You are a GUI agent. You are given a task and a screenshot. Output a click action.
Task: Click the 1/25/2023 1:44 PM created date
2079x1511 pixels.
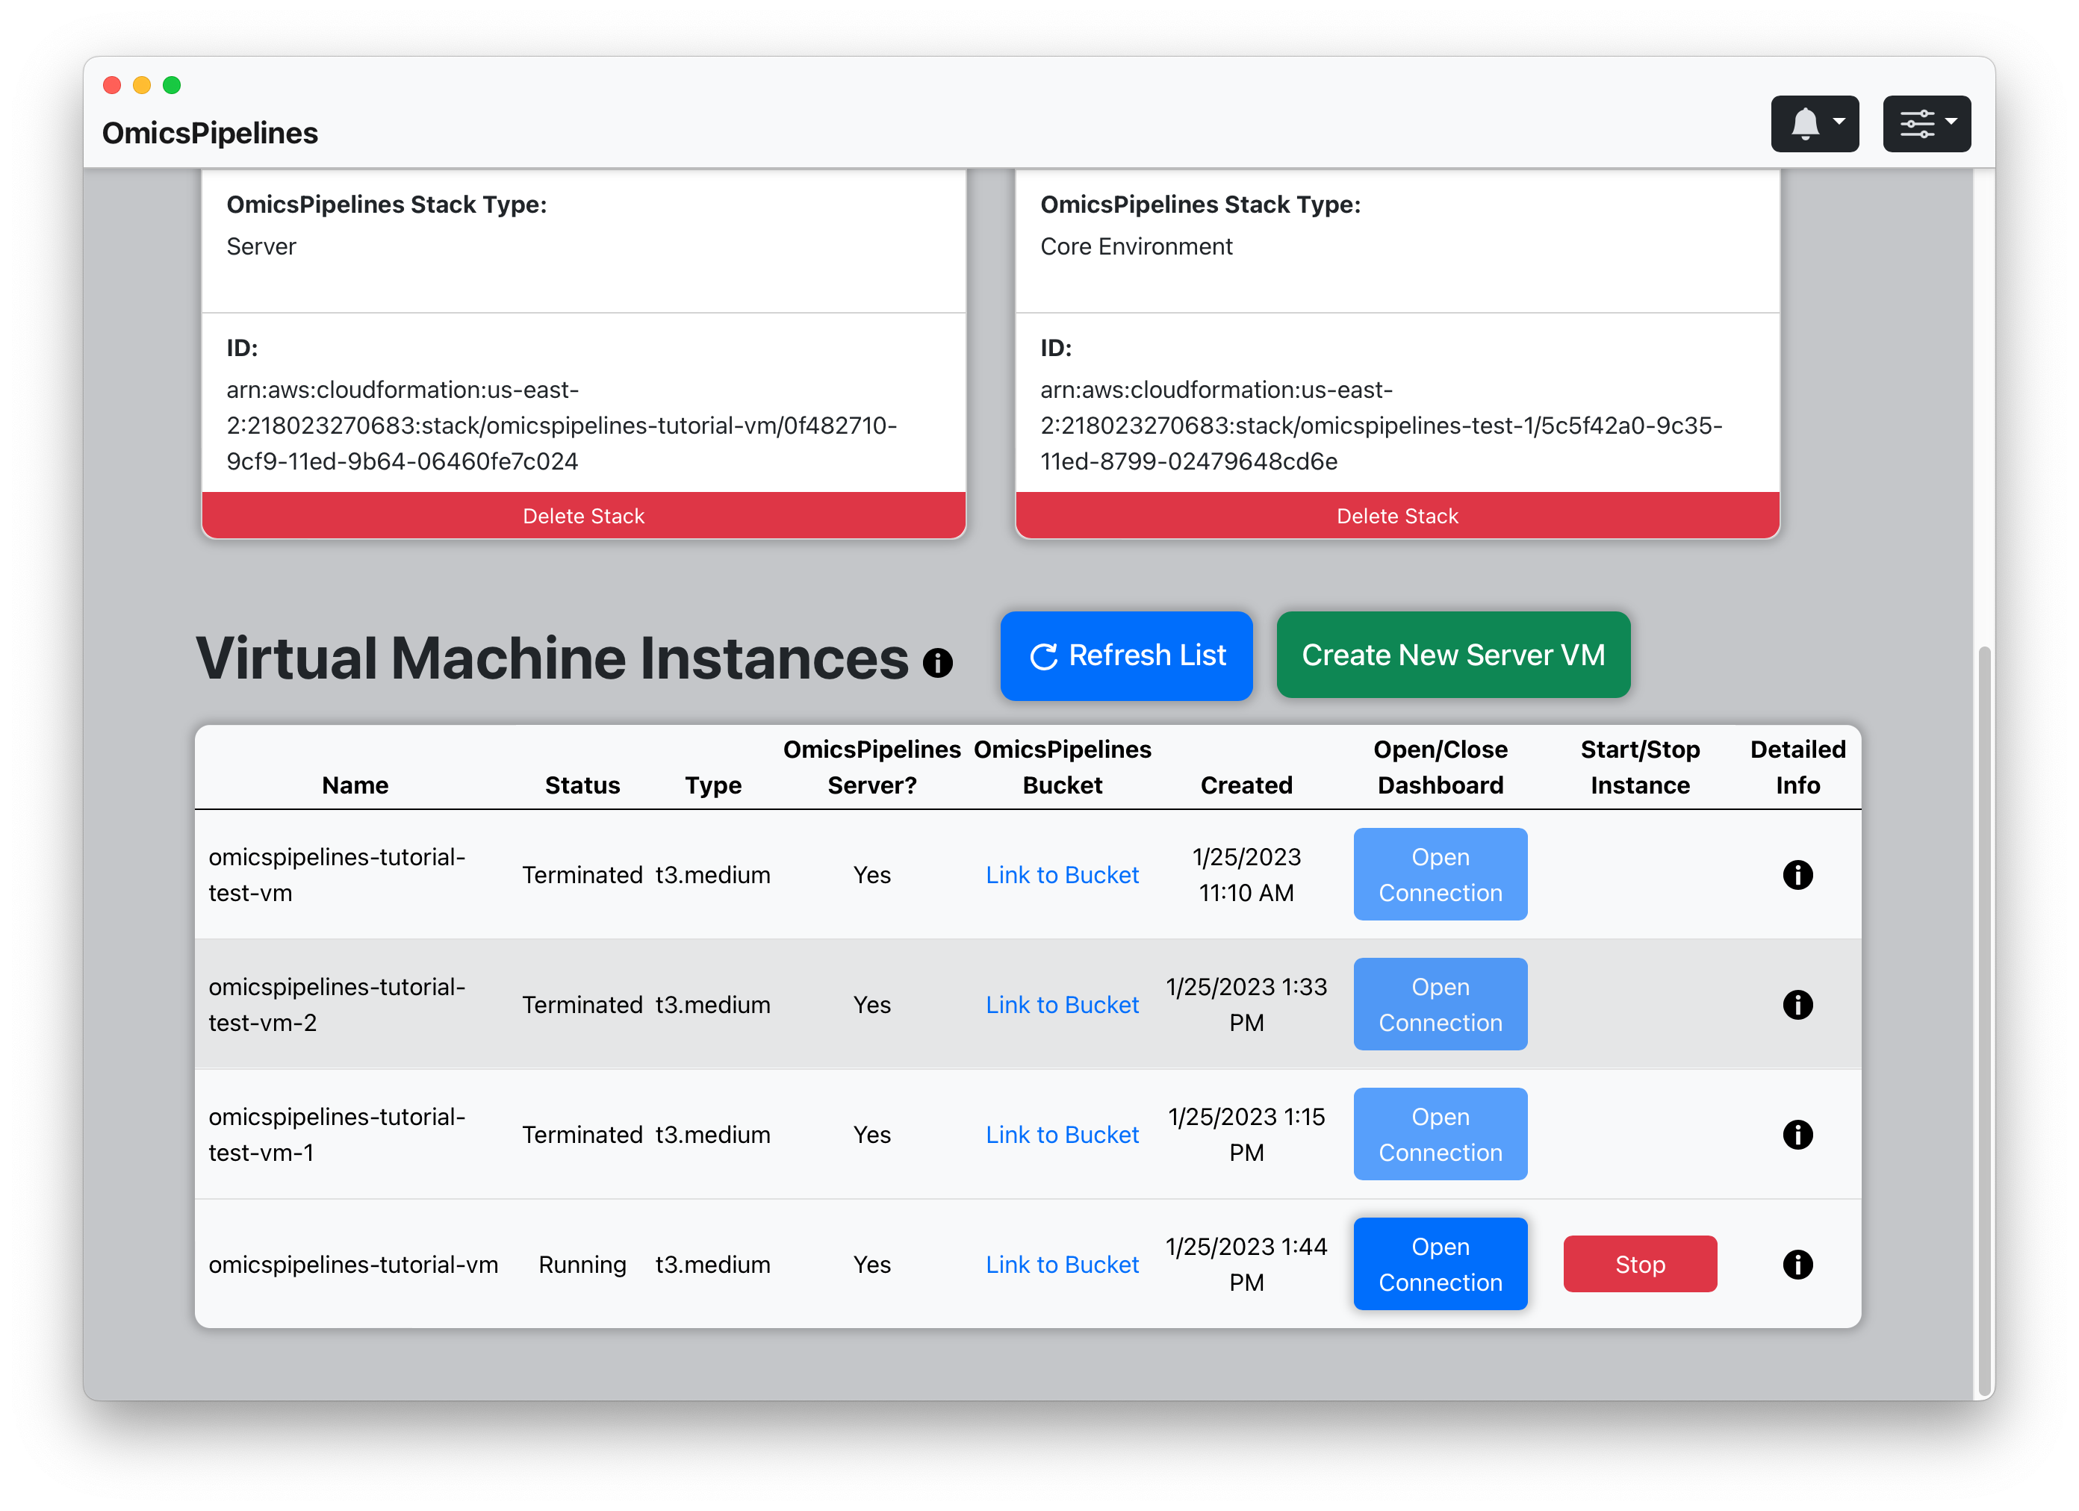1246,1265
